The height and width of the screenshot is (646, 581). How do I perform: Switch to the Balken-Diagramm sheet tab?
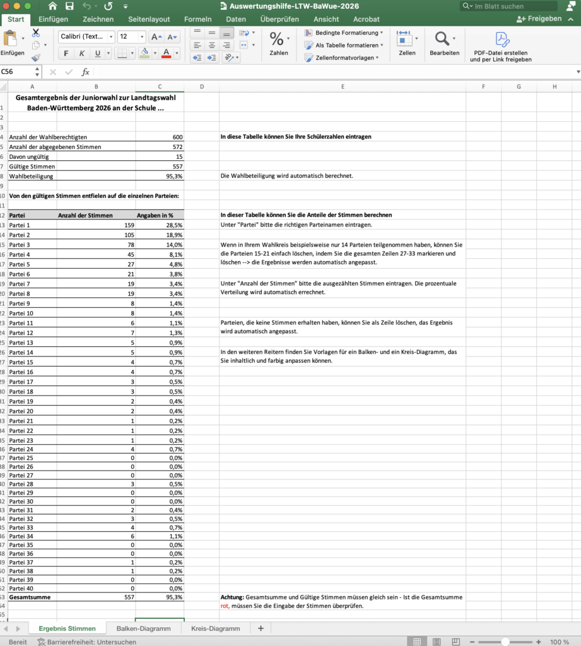[143, 628]
